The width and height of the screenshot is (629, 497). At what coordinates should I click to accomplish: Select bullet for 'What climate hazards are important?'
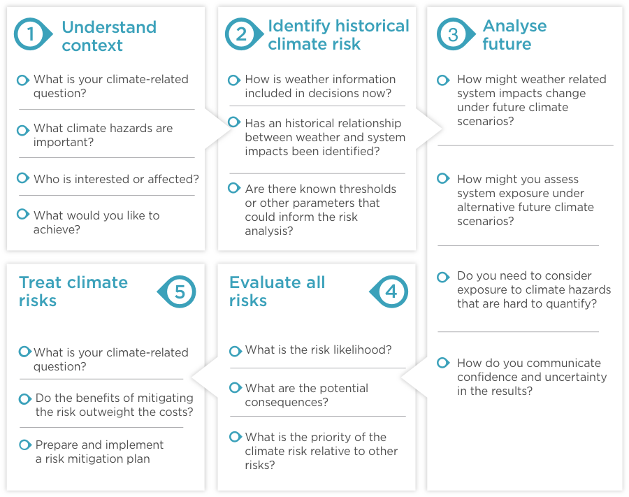23,129
